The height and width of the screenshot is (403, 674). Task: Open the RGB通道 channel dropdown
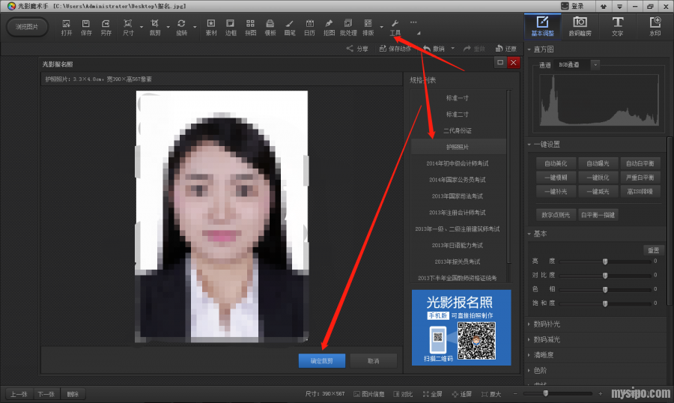(595, 65)
